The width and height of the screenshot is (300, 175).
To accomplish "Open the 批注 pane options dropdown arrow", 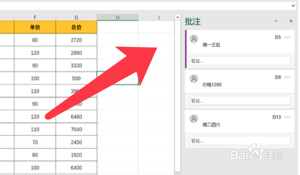I will (276, 21).
